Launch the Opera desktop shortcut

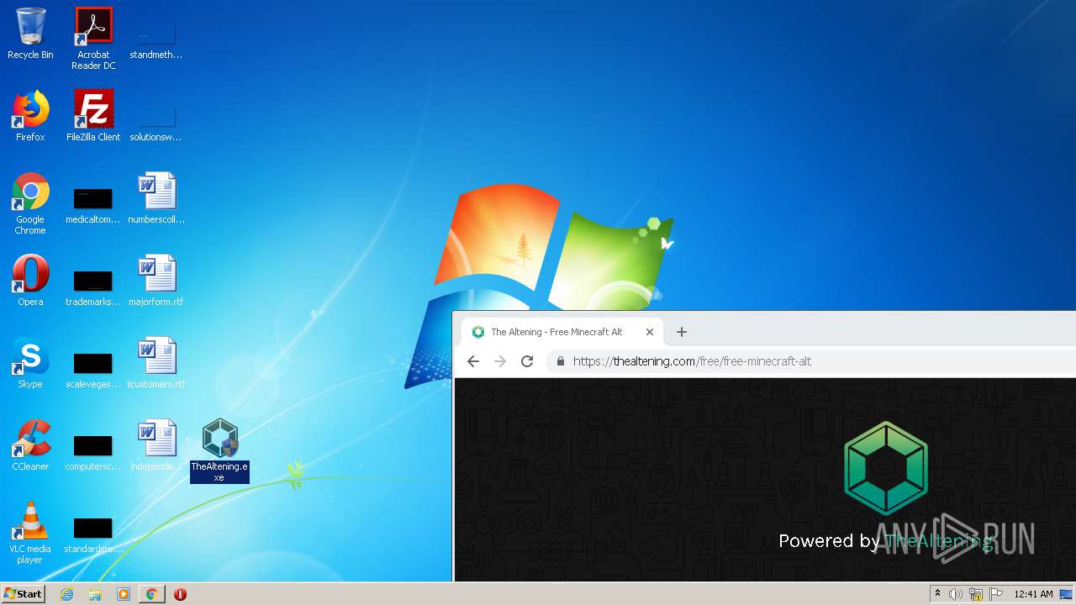[x=30, y=281]
